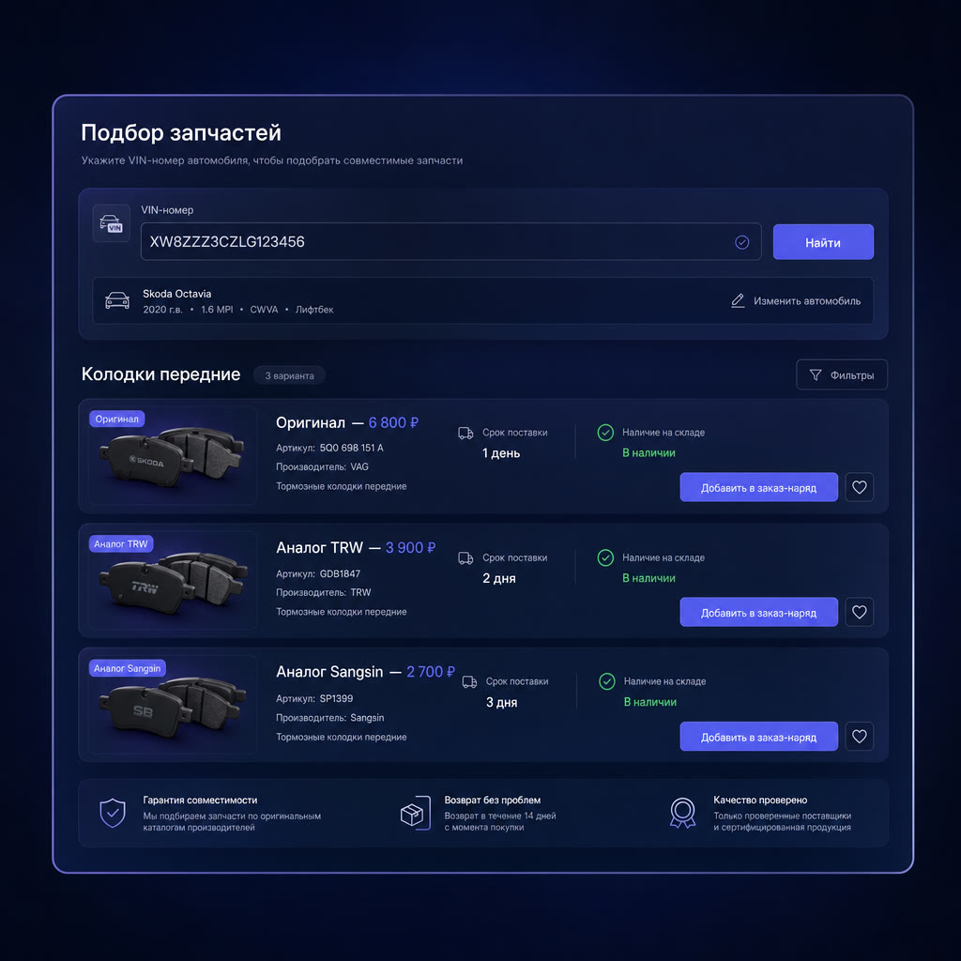Click the Качество проверено award icon

click(x=683, y=814)
